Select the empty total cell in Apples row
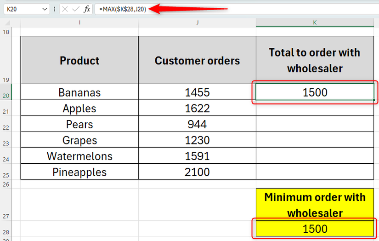Viewport: 379px width, 241px height. [x=315, y=108]
